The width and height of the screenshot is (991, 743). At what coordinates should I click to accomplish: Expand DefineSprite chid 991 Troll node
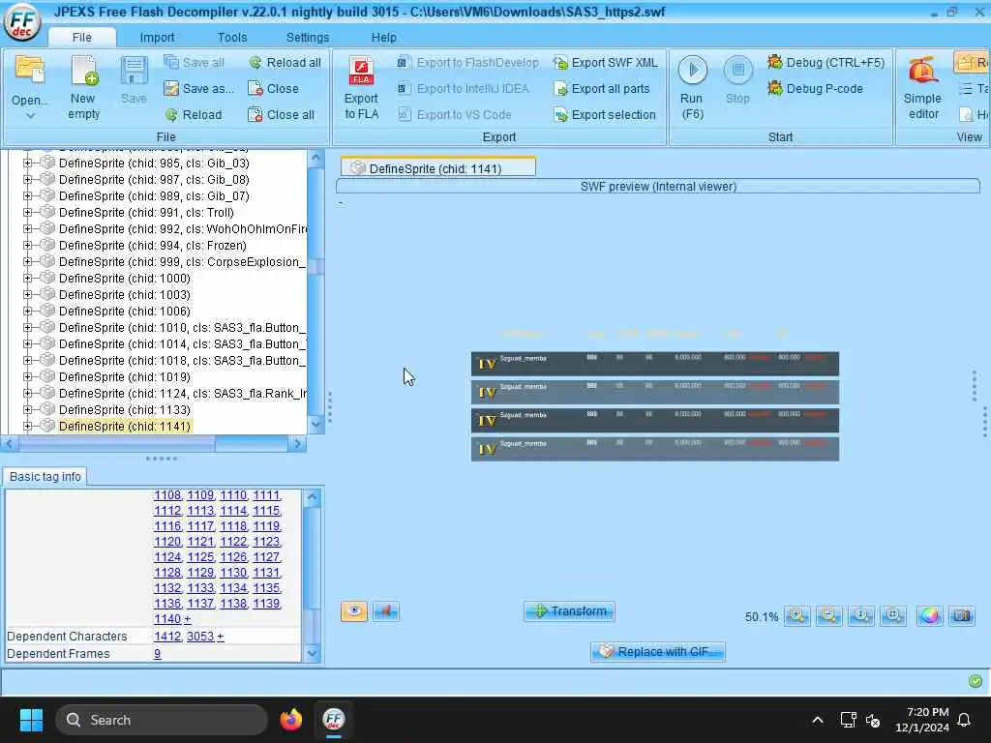click(x=27, y=212)
